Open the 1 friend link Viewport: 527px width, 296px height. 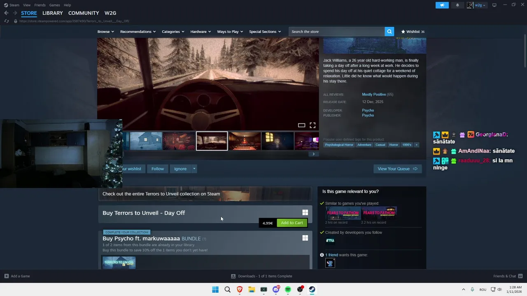click(331, 255)
